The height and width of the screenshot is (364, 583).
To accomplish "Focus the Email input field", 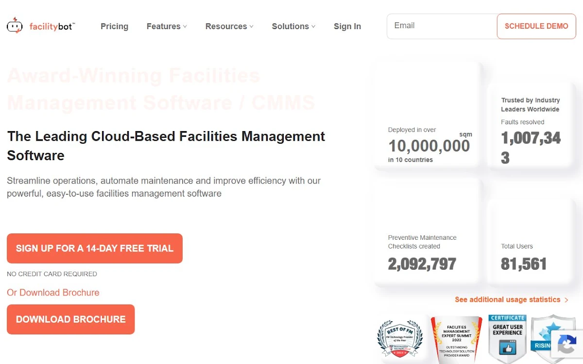I will (x=442, y=26).
